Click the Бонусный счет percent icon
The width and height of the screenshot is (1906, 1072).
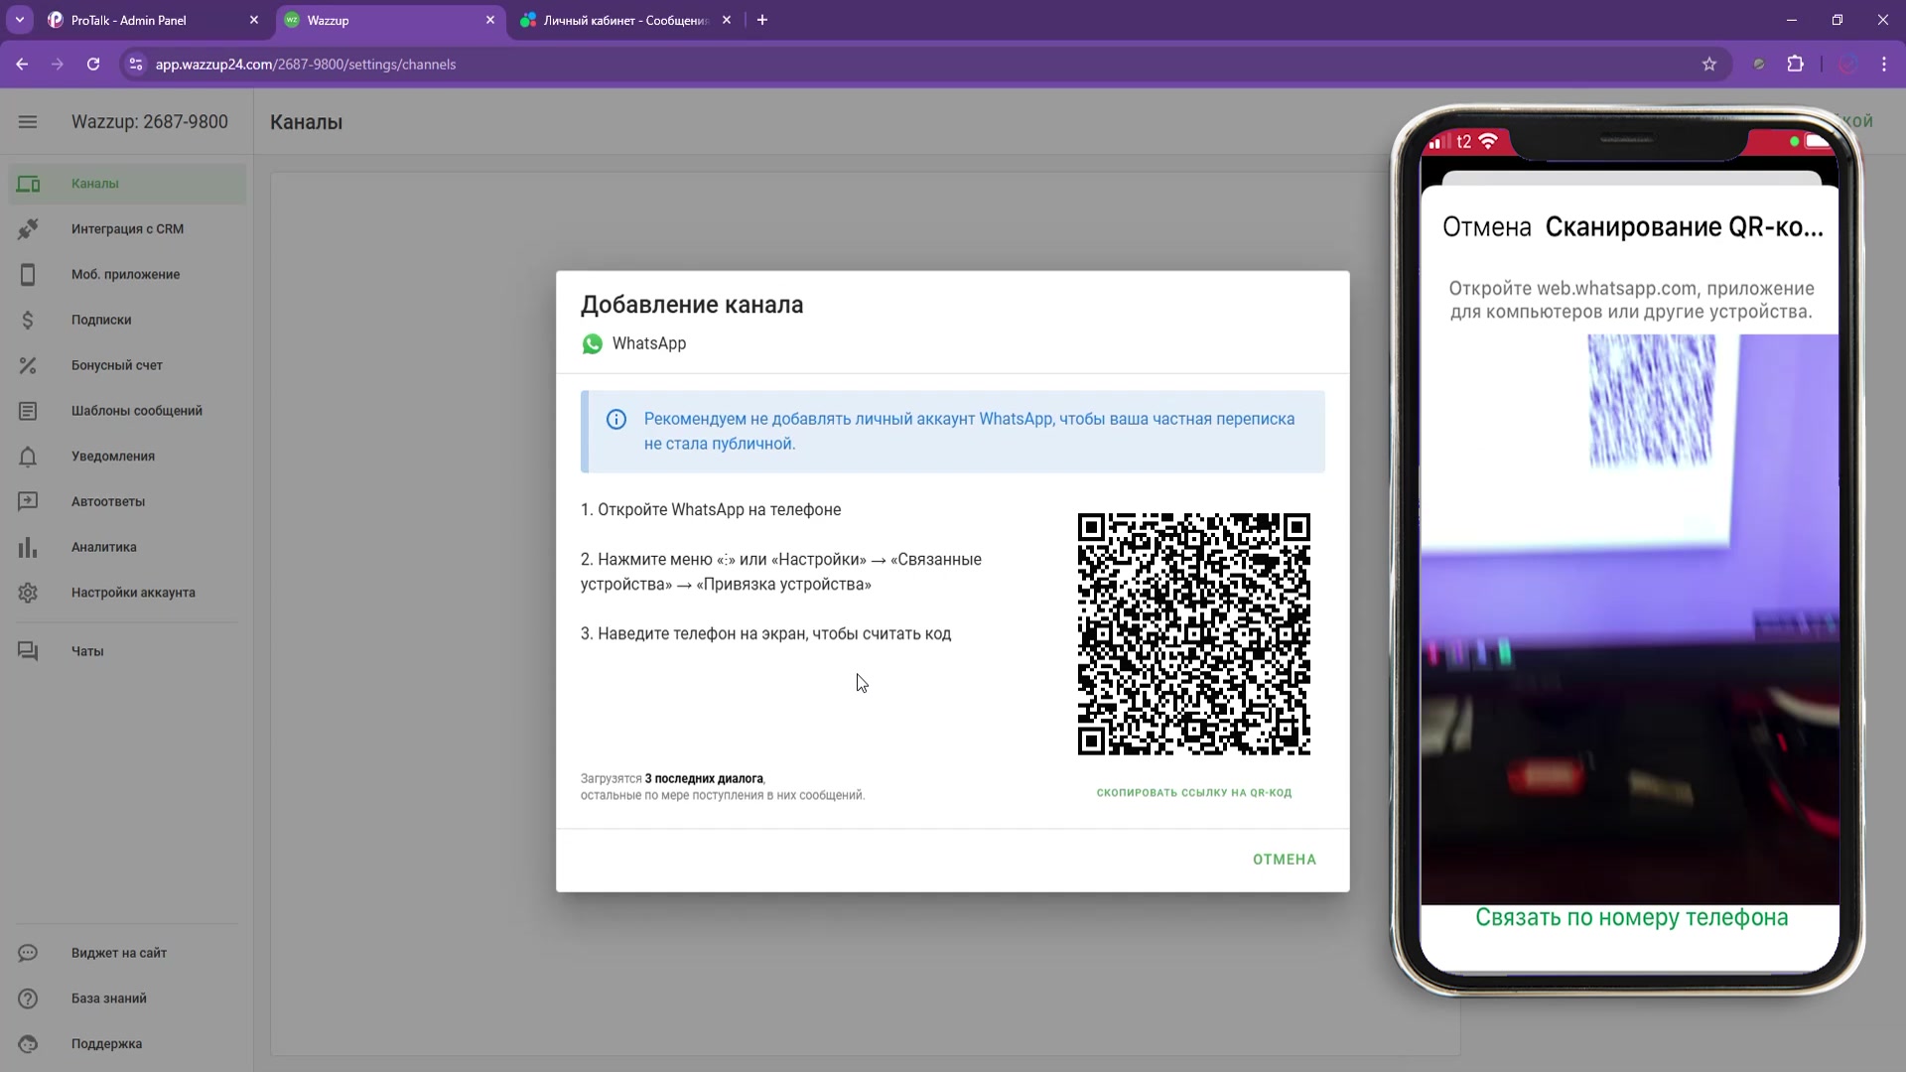pos(28,365)
